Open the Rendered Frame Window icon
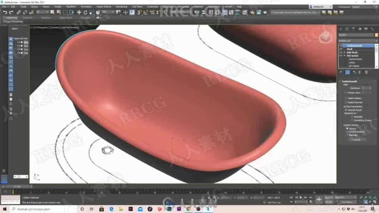Viewport: 379px width, 213px height. (x=259, y=12)
